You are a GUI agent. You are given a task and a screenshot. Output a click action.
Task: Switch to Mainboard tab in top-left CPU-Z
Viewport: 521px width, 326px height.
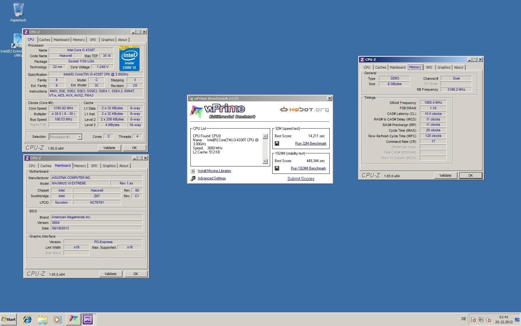pos(61,40)
